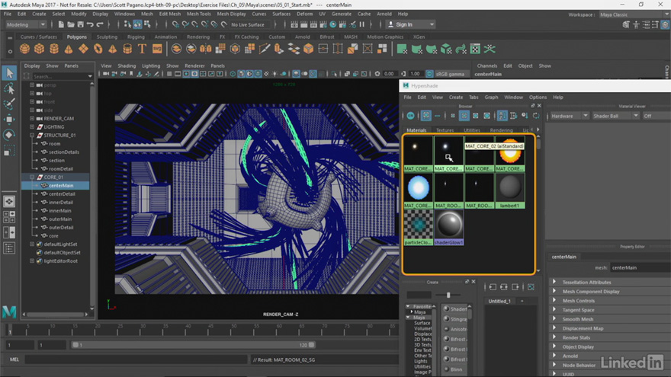The width and height of the screenshot is (671, 377).
Task: Click the undo arrow in status line
Action: pos(90,24)
